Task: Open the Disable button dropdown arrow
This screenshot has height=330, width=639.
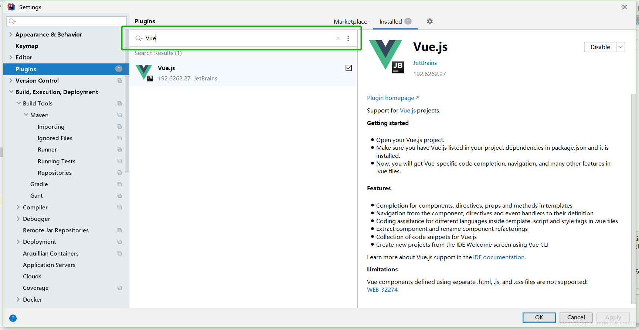Action: click(x=621, y=47)
